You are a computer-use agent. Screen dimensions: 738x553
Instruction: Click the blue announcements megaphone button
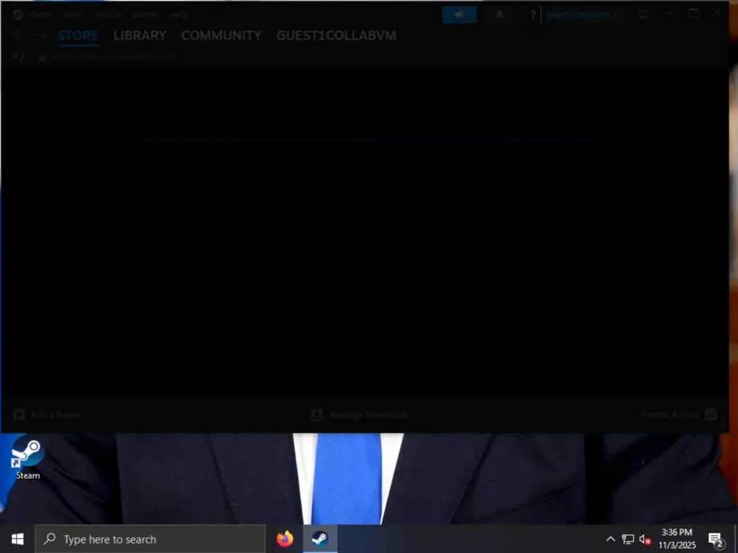pos(459,14)
